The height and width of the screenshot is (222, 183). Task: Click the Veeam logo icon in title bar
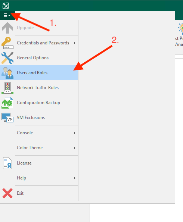click(x=6, y=6)
